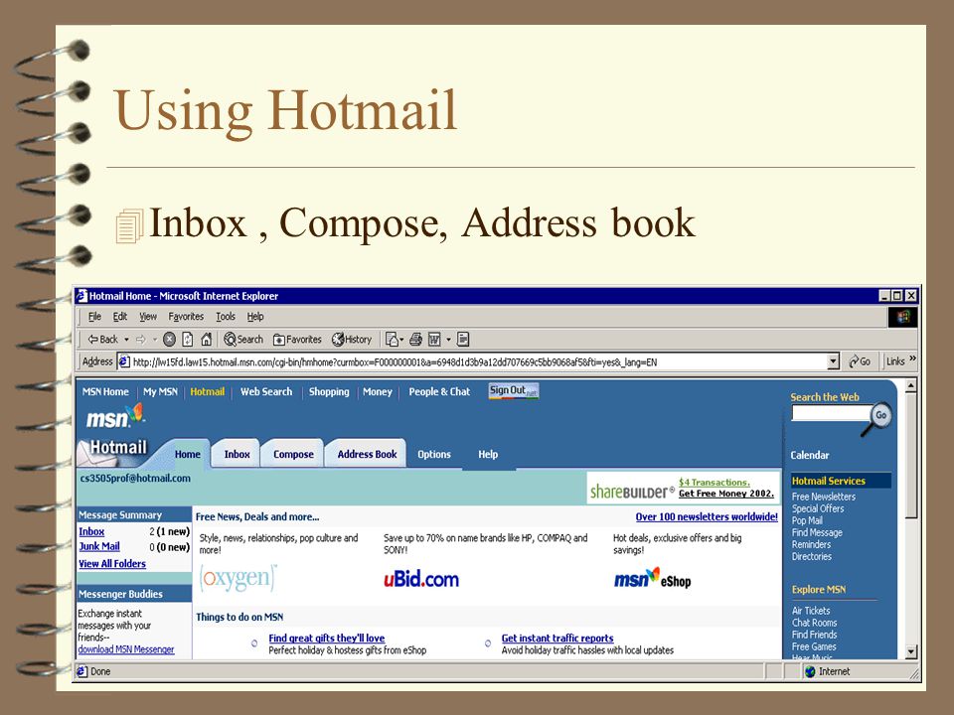Click the Go button beside address bar
Image resolution: width=954 pixels, height=715 pixels.
[860, 361]
